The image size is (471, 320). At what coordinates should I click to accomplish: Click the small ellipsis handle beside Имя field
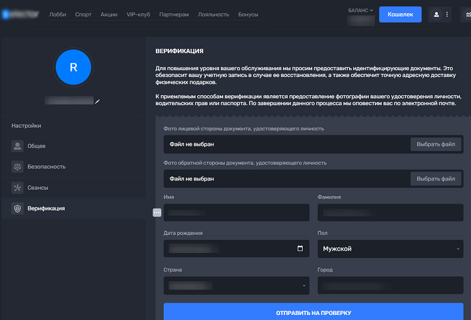point(157,213)
